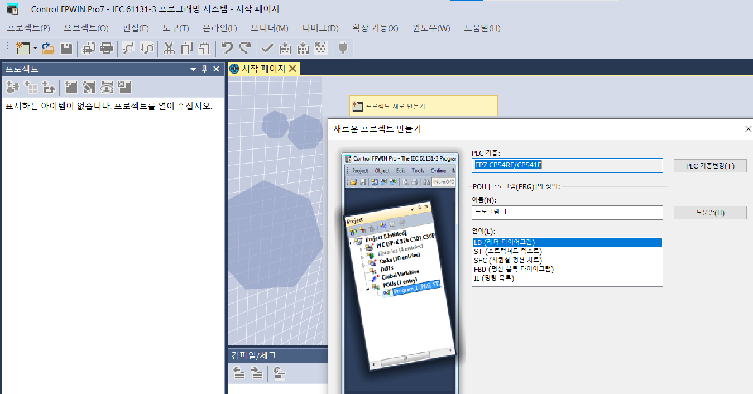The width and height of the screenshot is (753, 394).
Task: Open the 디버그(D) menu
Action: [320, 28]
